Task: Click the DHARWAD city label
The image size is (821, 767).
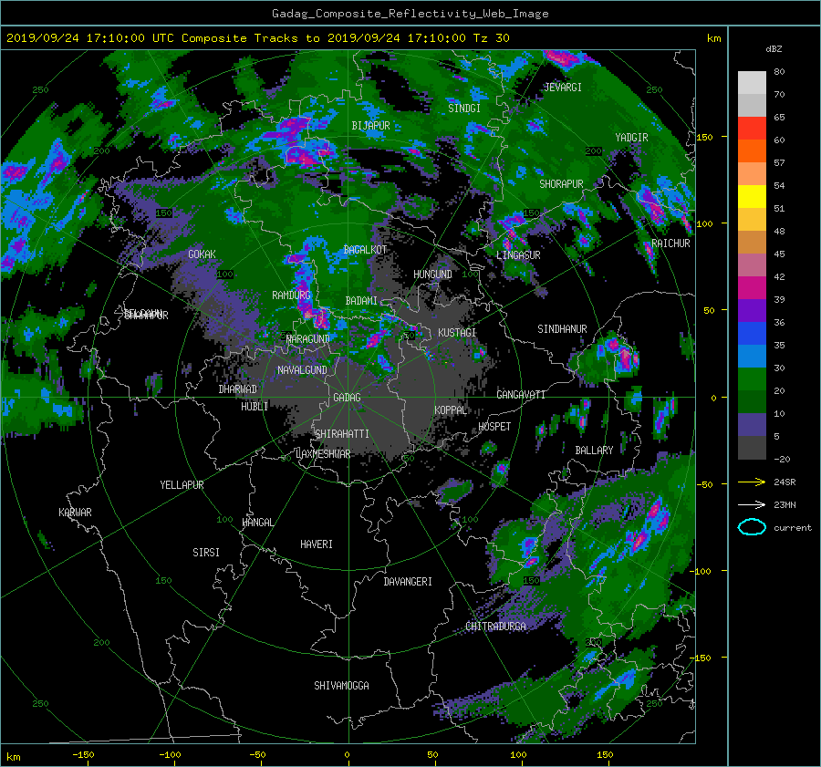Action: [238, 389]
